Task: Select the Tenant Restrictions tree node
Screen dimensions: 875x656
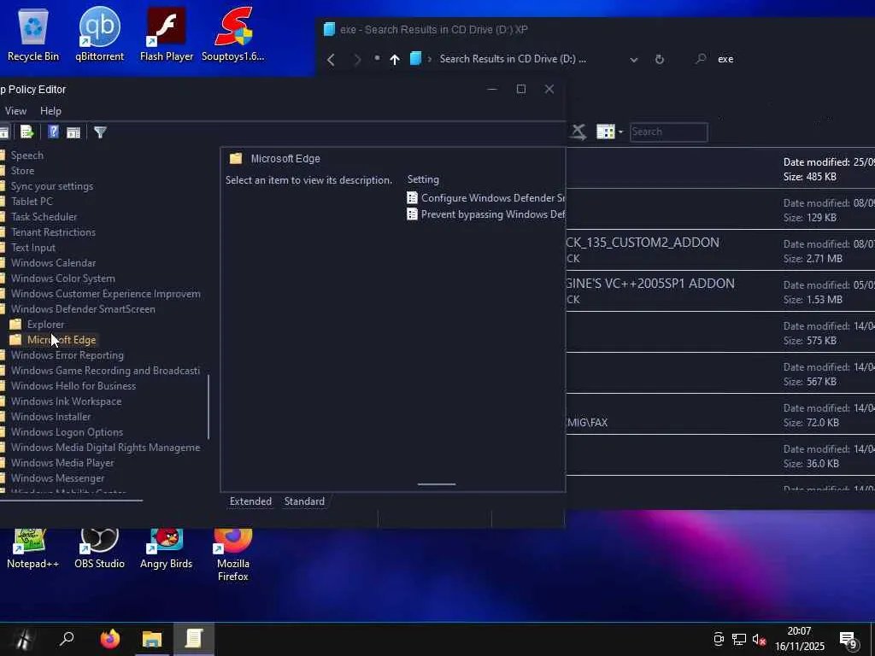Action: click(x=53, y=232)
